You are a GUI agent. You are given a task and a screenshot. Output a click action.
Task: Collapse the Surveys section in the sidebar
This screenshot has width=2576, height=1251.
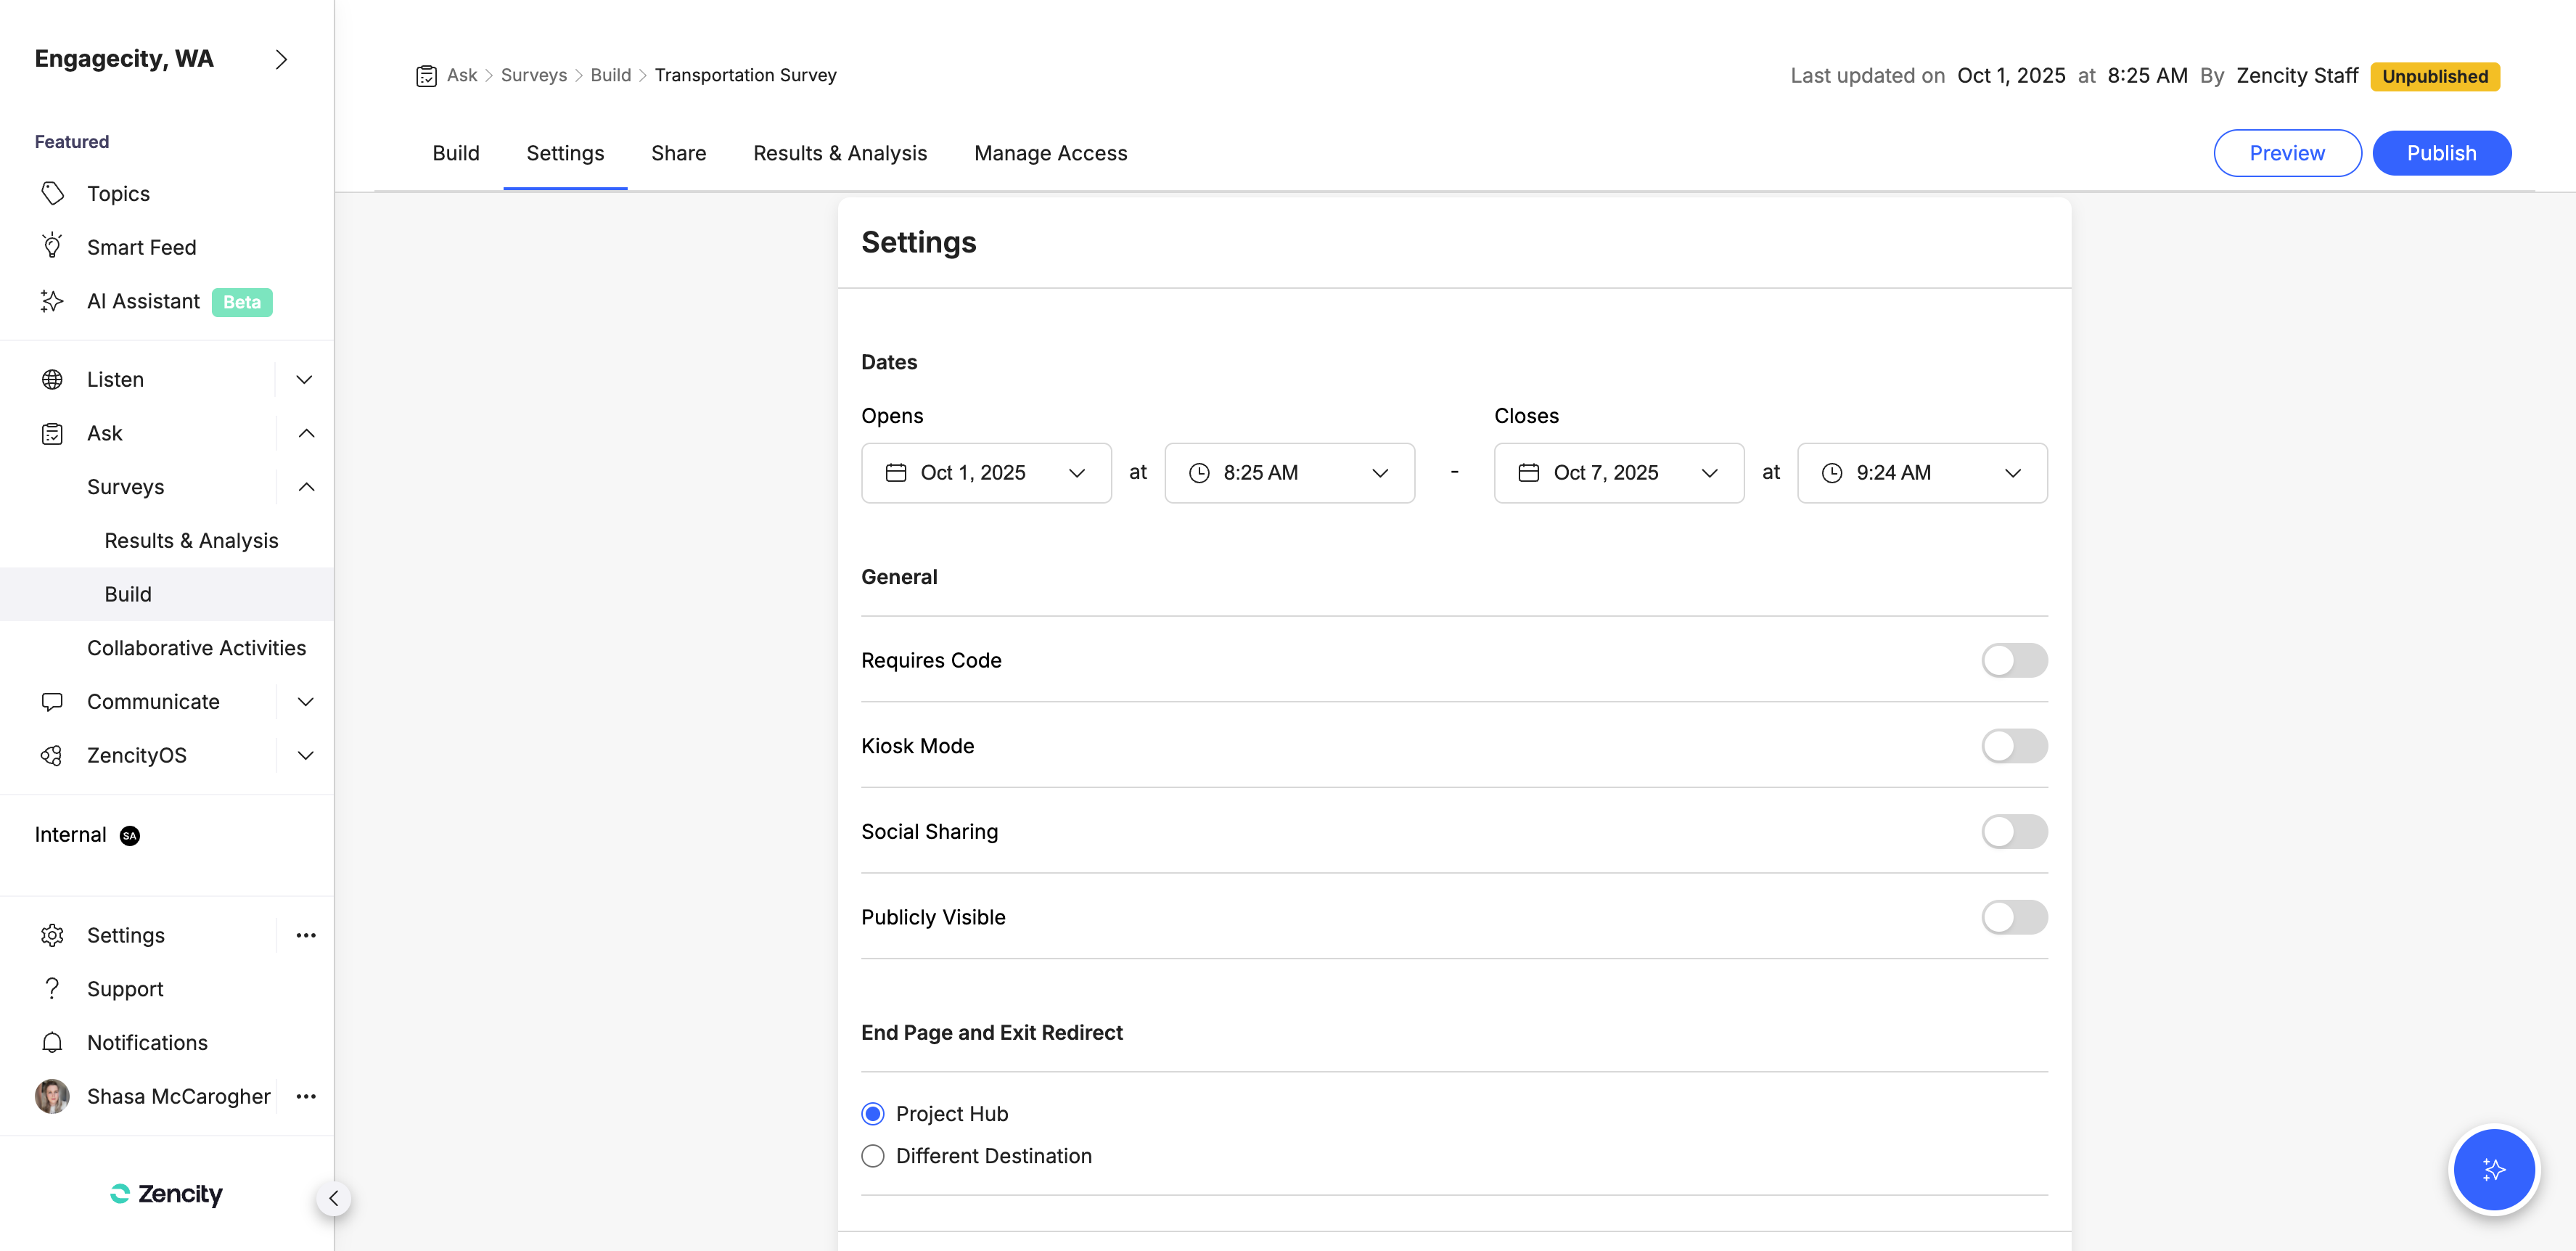[306, 487]
